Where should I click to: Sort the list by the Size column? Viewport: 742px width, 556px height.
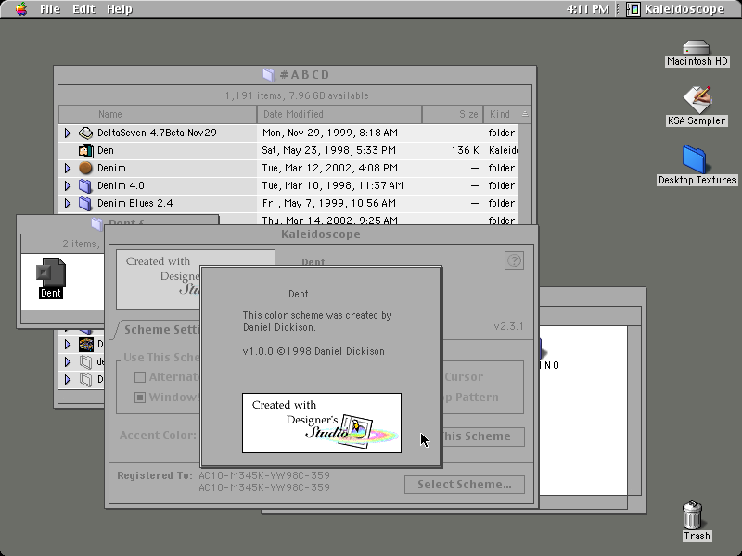tap(453, 114)
